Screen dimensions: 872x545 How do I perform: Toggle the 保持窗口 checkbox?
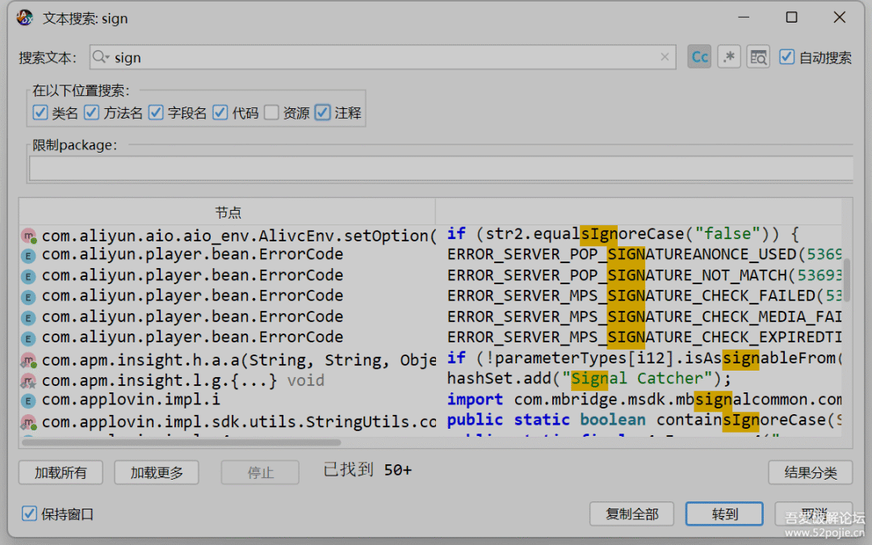[29, 514]
